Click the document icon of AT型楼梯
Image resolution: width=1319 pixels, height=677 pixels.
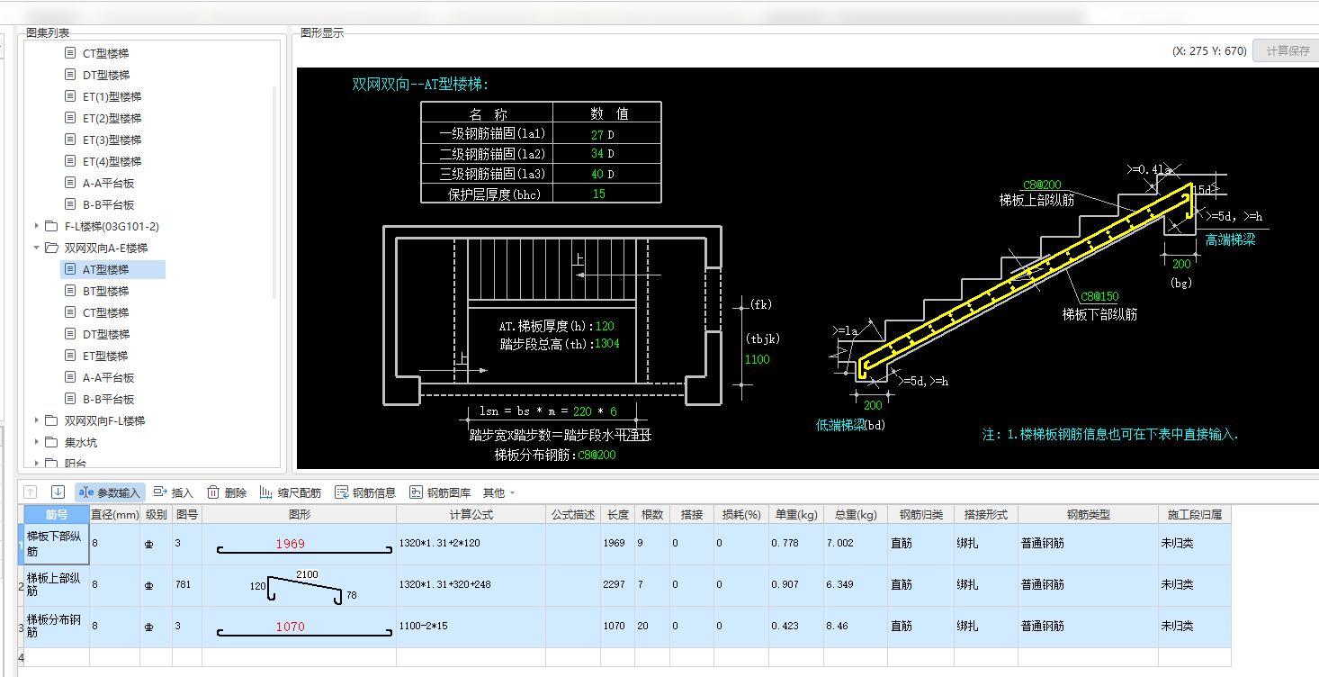point(70,269)
